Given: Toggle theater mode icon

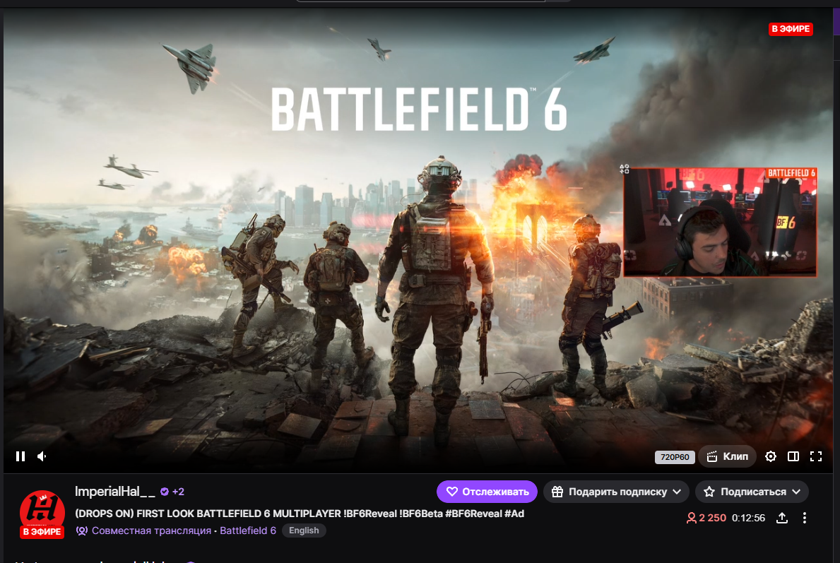Looking at the screenshot, I should pos(793,456).
